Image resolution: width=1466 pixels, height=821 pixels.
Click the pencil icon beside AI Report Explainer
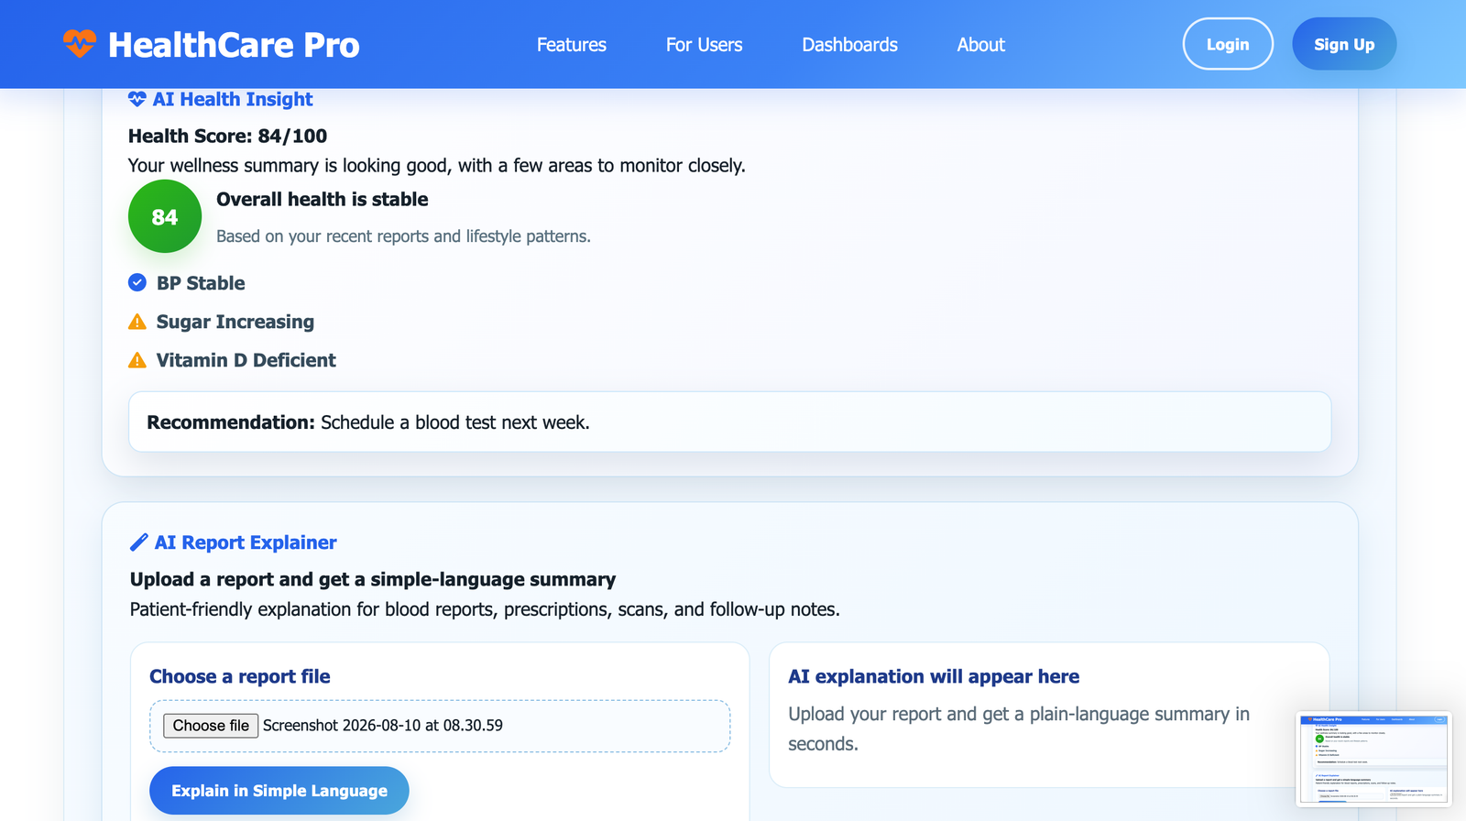(x=139, y=542)
